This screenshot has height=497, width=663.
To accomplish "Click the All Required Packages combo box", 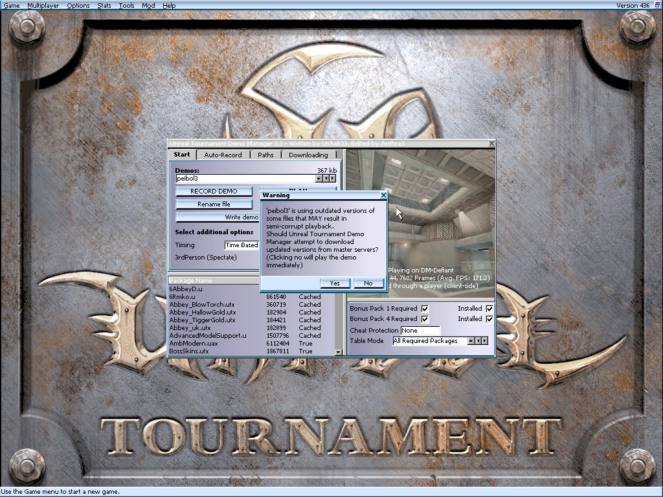I will 431,341.
